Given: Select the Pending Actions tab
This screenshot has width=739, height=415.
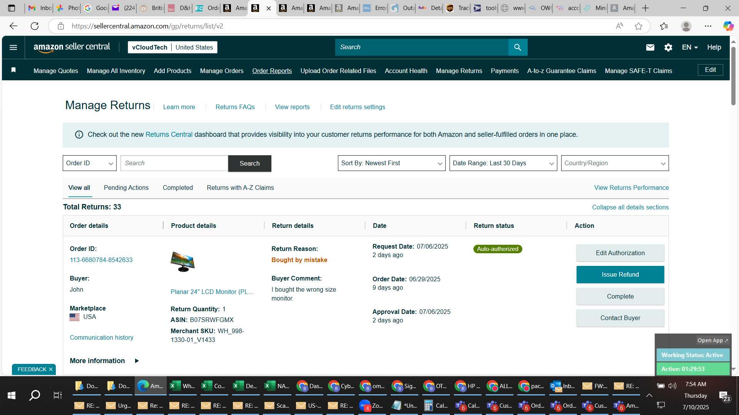Looking at the screenshot, I should click(126, 188).
